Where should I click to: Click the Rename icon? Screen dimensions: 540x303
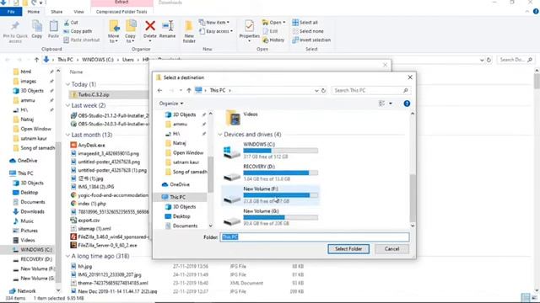coord(167,26)
